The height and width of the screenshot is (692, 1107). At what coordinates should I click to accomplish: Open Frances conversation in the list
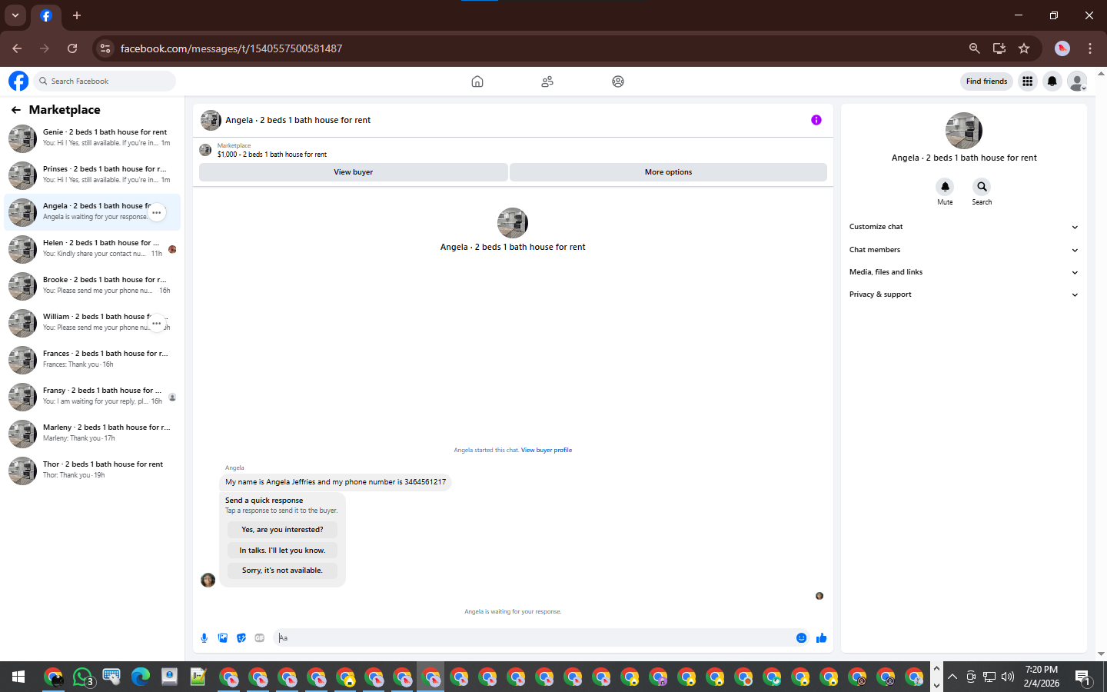pyautogui.click(x=92, y=360)
